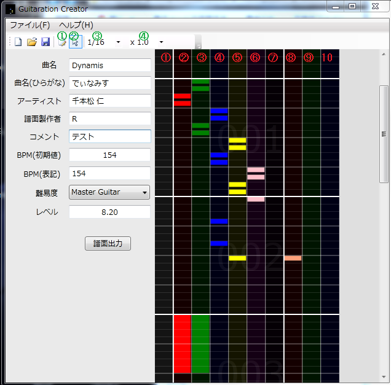The width and height of the screenshot is (391, 385).
Task: Switch to pencil note-placing mode
Action: point(62,42)
